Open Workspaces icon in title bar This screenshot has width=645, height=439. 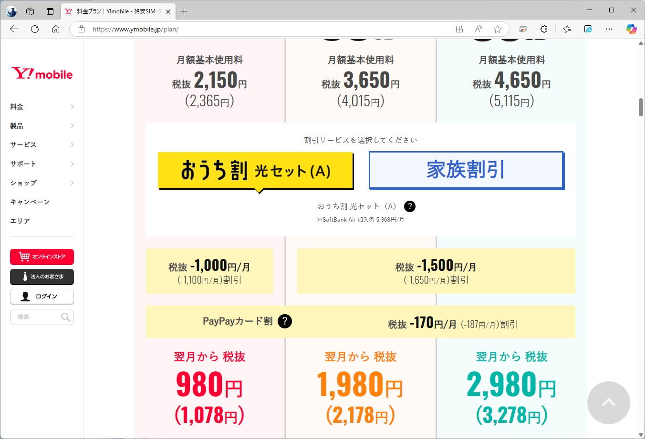coord(30,11)
